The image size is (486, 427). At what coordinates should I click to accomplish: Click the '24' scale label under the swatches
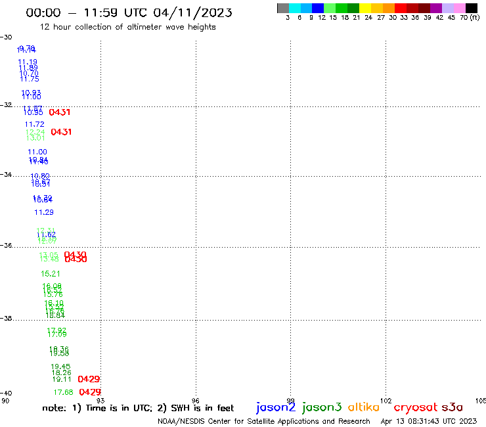(x=368, y=18)
